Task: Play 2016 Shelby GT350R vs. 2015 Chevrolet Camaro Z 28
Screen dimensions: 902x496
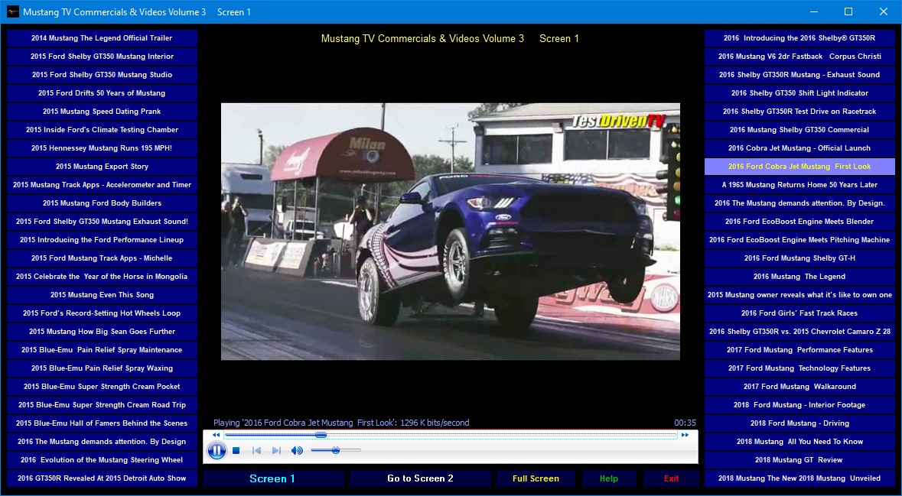Action: (799, 332)
